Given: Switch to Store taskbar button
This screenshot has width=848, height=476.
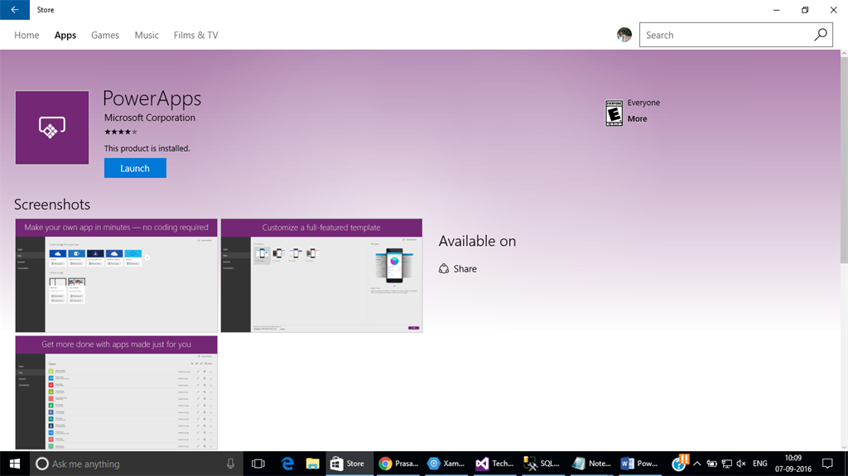Looking at the screenshot, I should tap(349, 464).
